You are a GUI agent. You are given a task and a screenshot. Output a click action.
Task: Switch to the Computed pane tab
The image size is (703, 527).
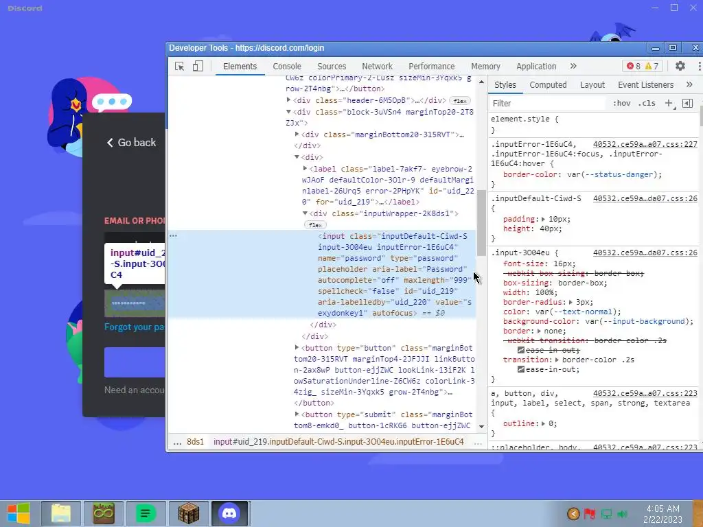(x=548, y=84)
